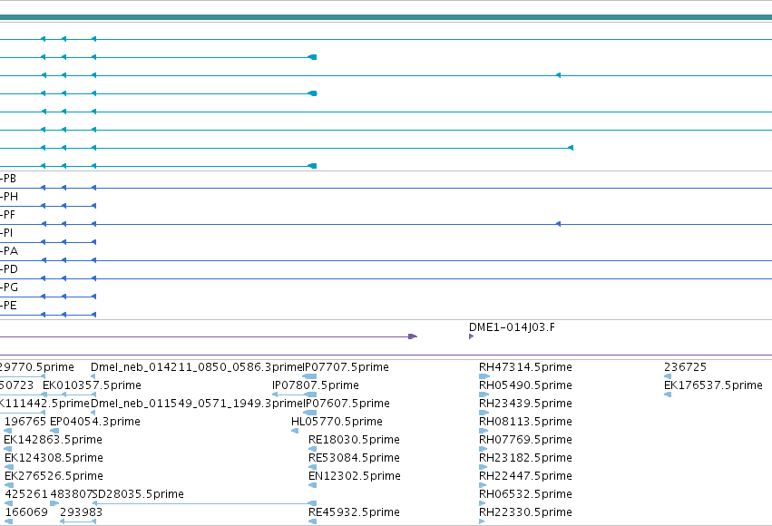Pick the Dmel_neb_011549_0571_1949.3prime label
Viewport: 772px width, 526px height.
tap(197, 404)
